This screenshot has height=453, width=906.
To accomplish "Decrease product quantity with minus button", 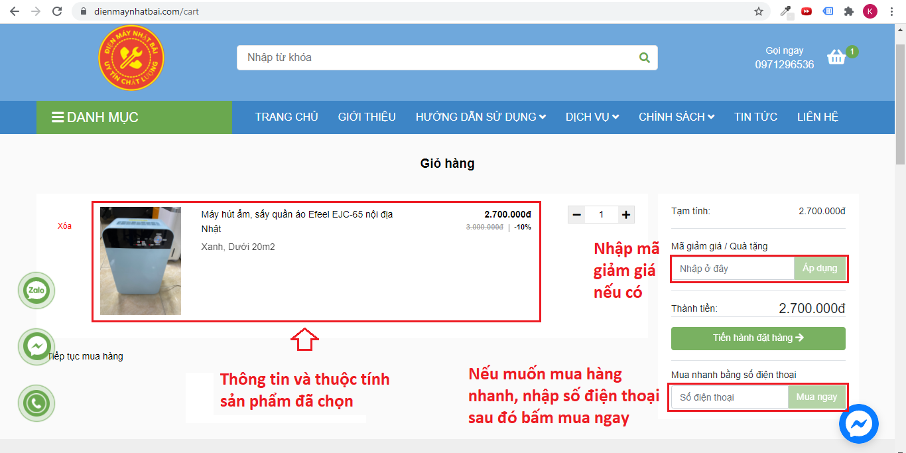I will pos(577,214).
